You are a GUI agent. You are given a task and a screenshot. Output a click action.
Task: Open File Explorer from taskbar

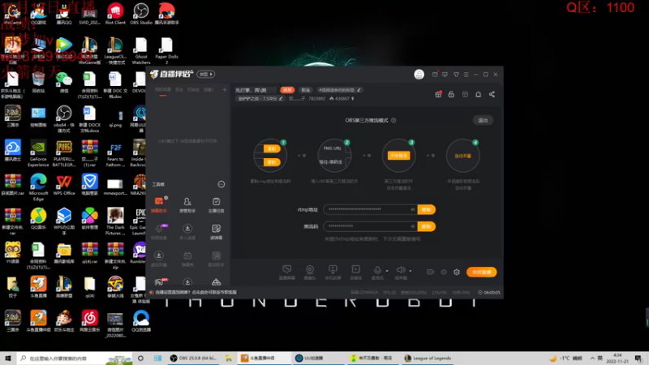click(x=229, y=359)
